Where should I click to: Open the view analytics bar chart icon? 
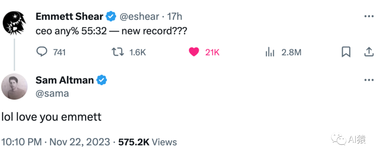(269, 52)
